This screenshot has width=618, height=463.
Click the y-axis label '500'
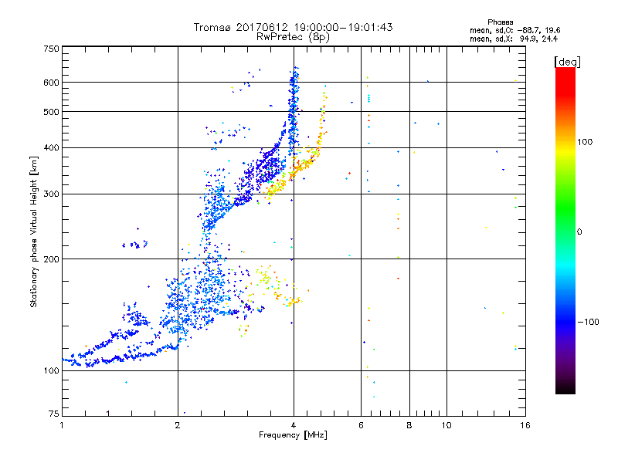(51, 112)
